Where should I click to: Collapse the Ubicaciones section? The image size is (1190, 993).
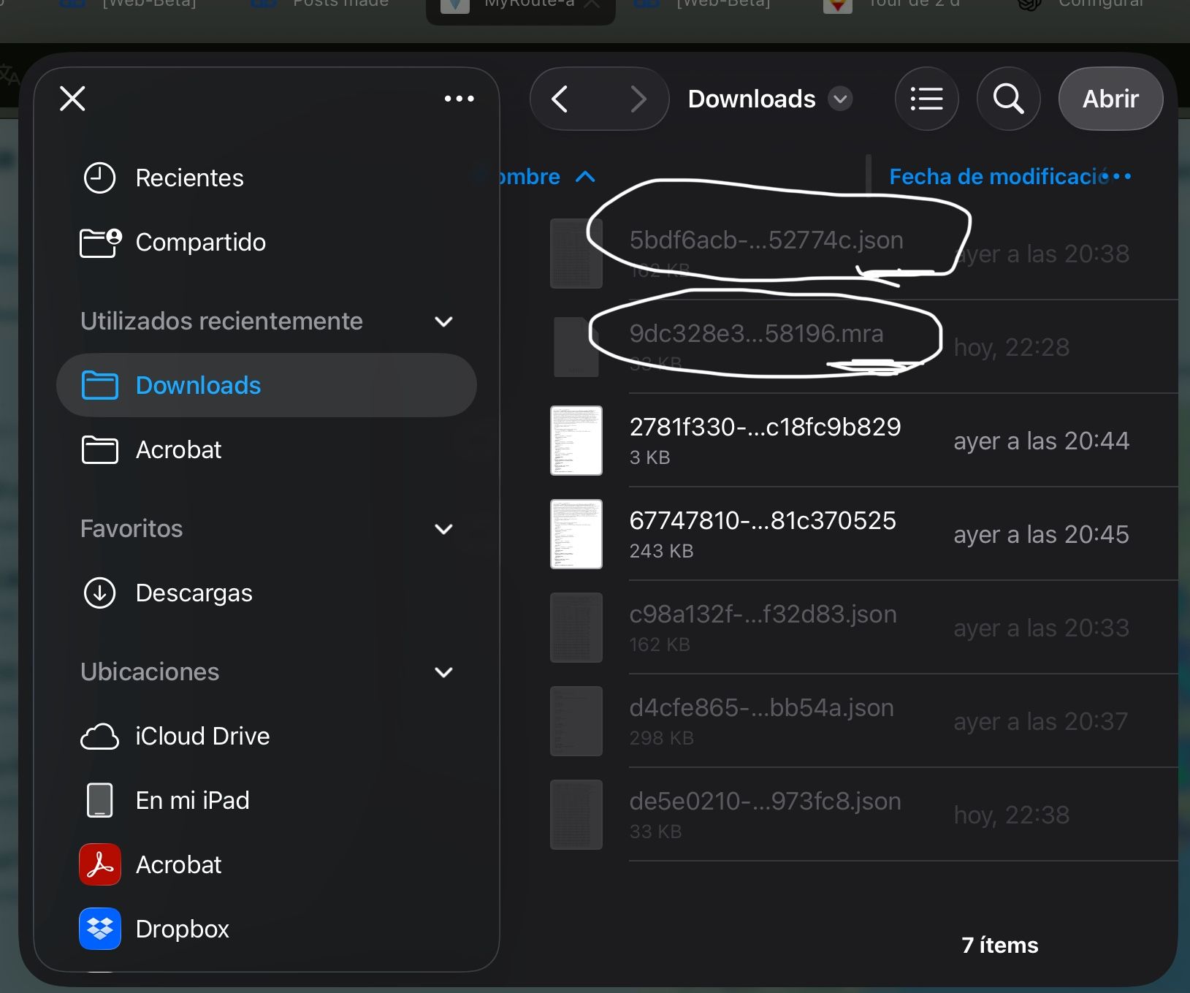point(443,672)
